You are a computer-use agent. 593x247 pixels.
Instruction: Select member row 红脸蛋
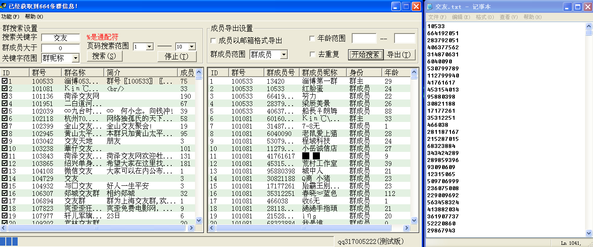309,88
